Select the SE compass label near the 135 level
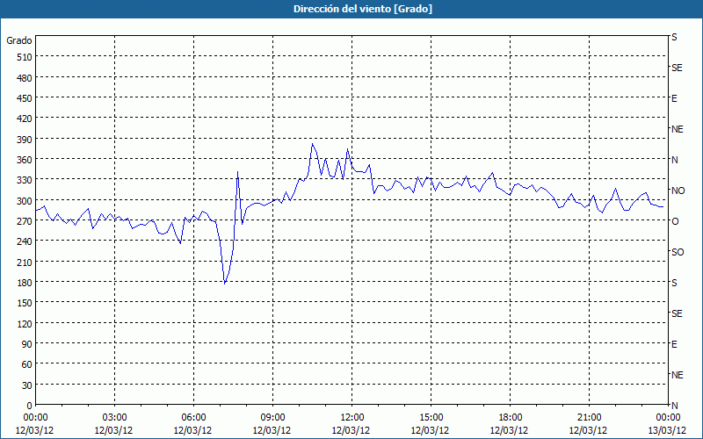Image resolution: width=703 pixels, height=439 pixels. [677, 313]
